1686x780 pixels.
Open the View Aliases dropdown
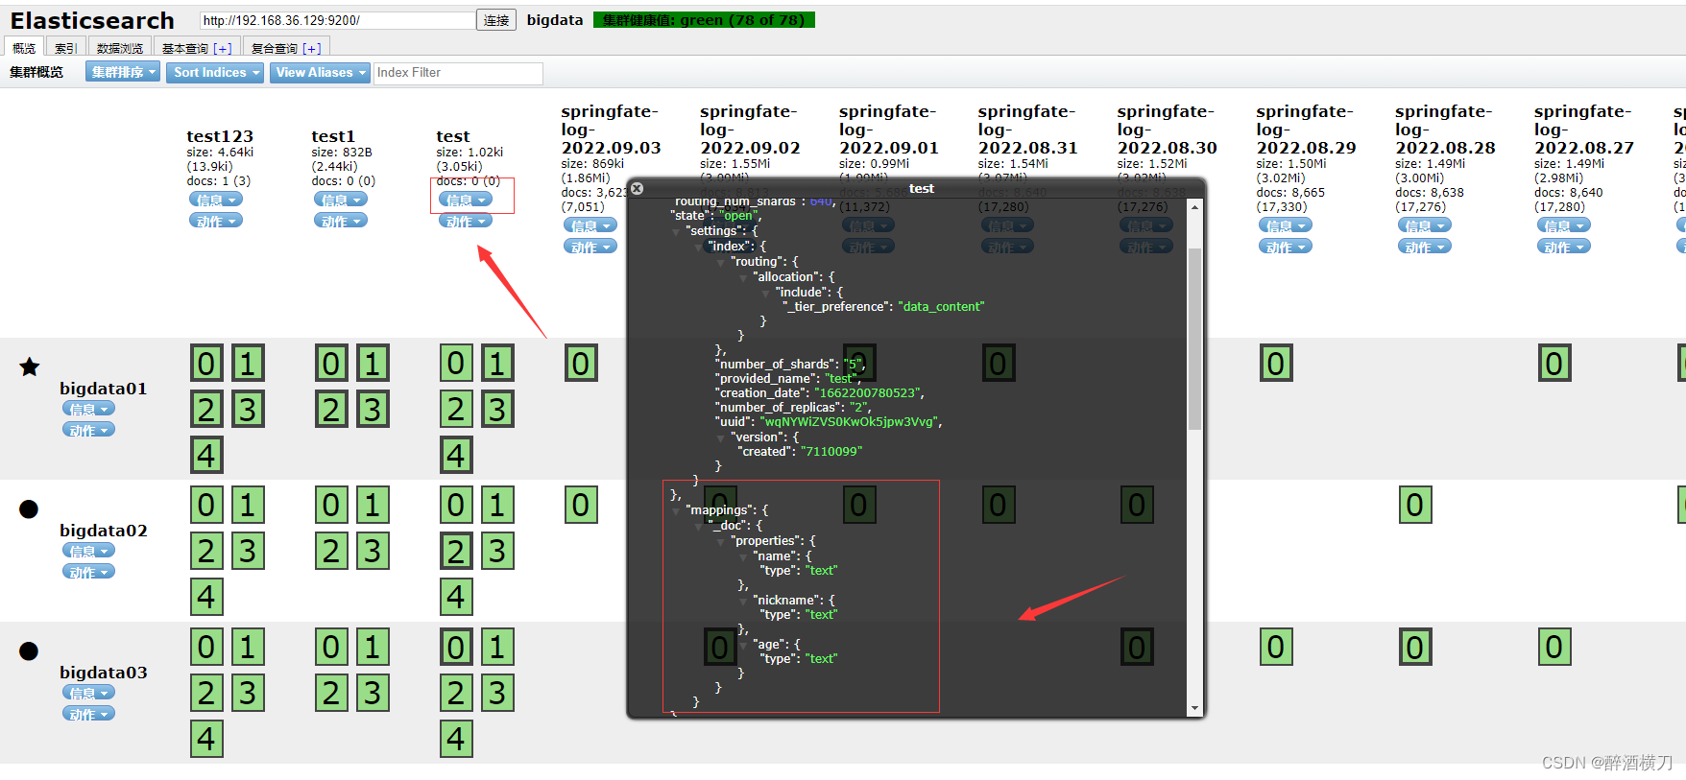(x=320, y=72)
